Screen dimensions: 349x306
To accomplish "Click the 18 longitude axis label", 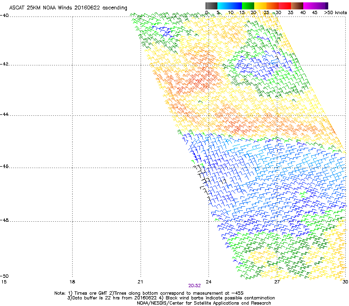I will (72, 282).
